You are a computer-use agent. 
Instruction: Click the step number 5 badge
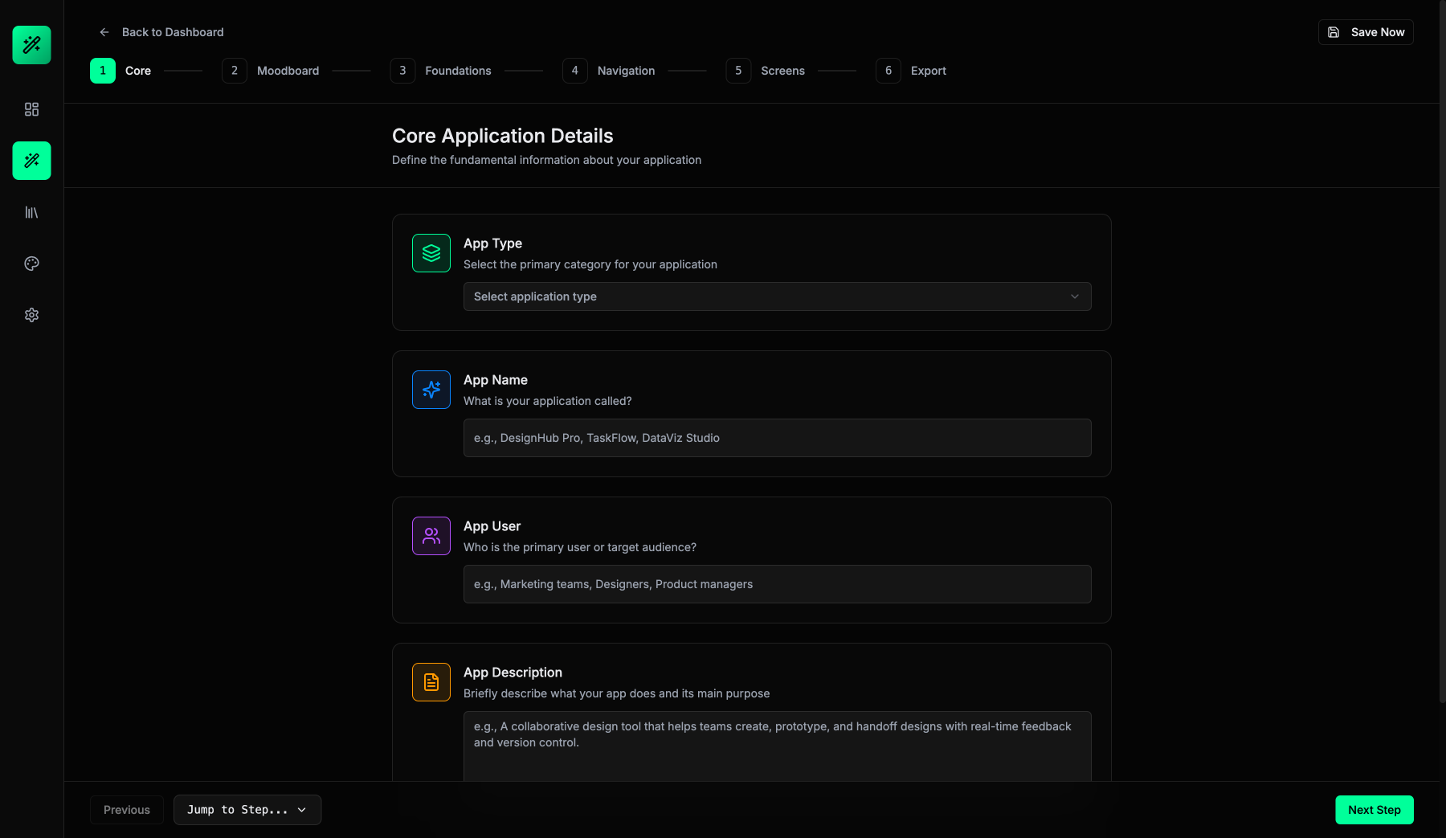pyautogui.click(x=738, y=71)
